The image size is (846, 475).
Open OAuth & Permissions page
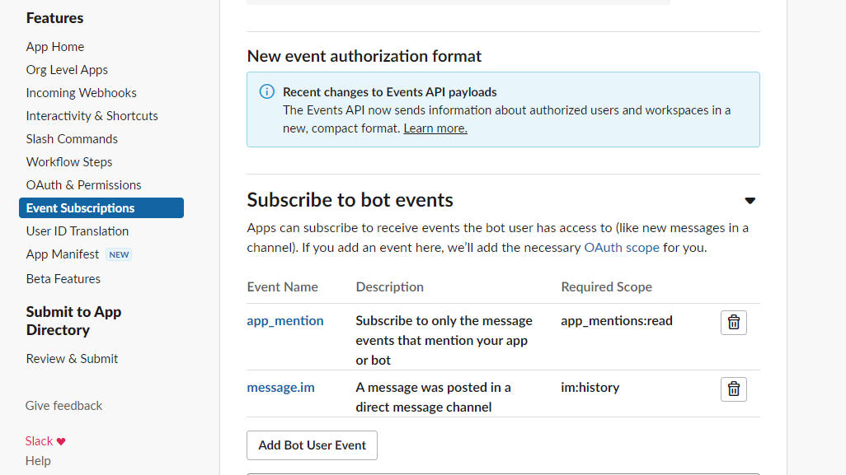point(83,185)
